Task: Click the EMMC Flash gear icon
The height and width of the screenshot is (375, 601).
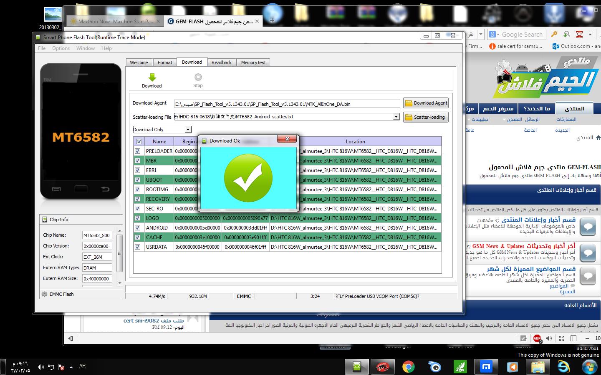Action: click(45, 294)
